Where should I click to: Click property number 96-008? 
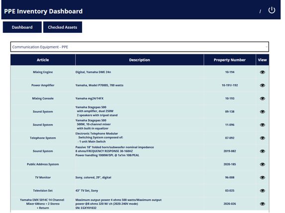[230, 177]
